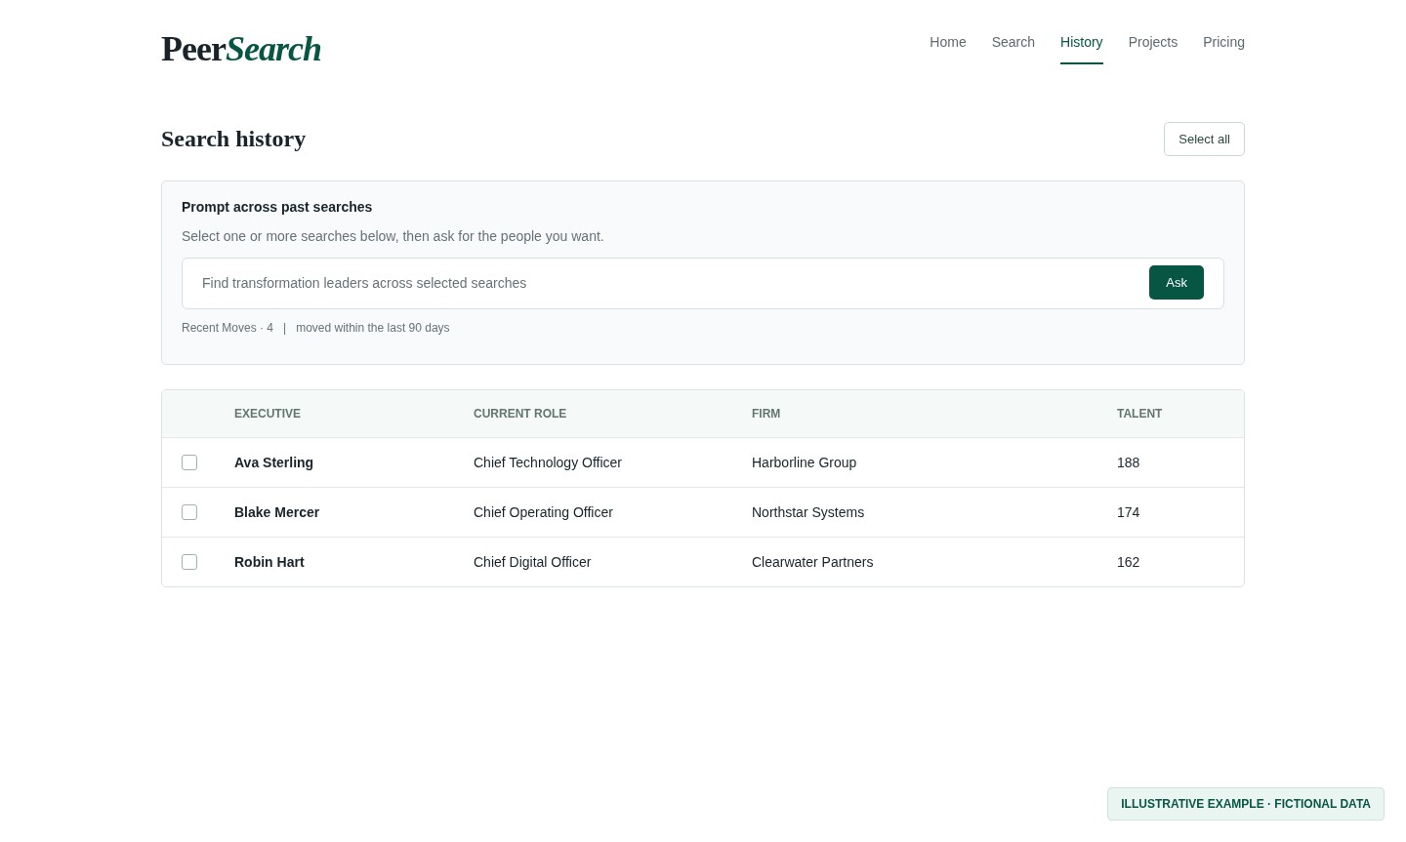
Task: Tick the checkbox for Ava Sterling
Action: point(189,462)
